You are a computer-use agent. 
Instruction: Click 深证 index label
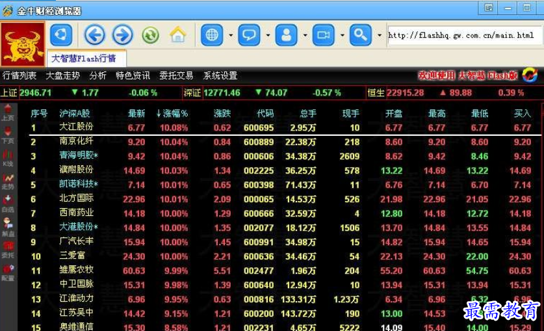[x=192, y=92]
